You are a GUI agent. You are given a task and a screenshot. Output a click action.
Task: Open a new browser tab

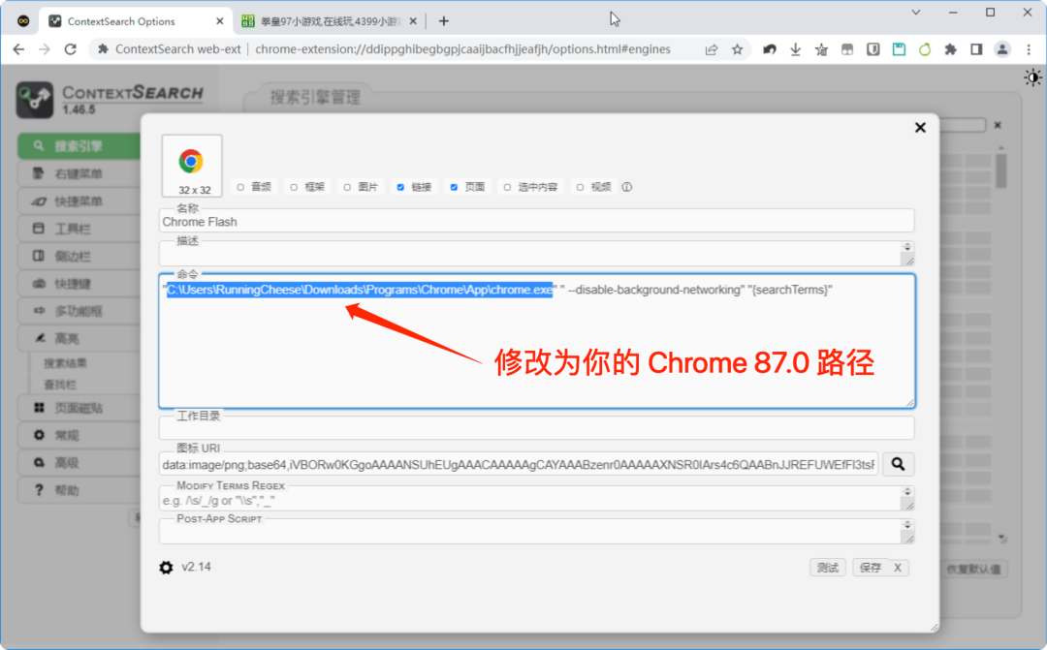[x=444, y=21]
